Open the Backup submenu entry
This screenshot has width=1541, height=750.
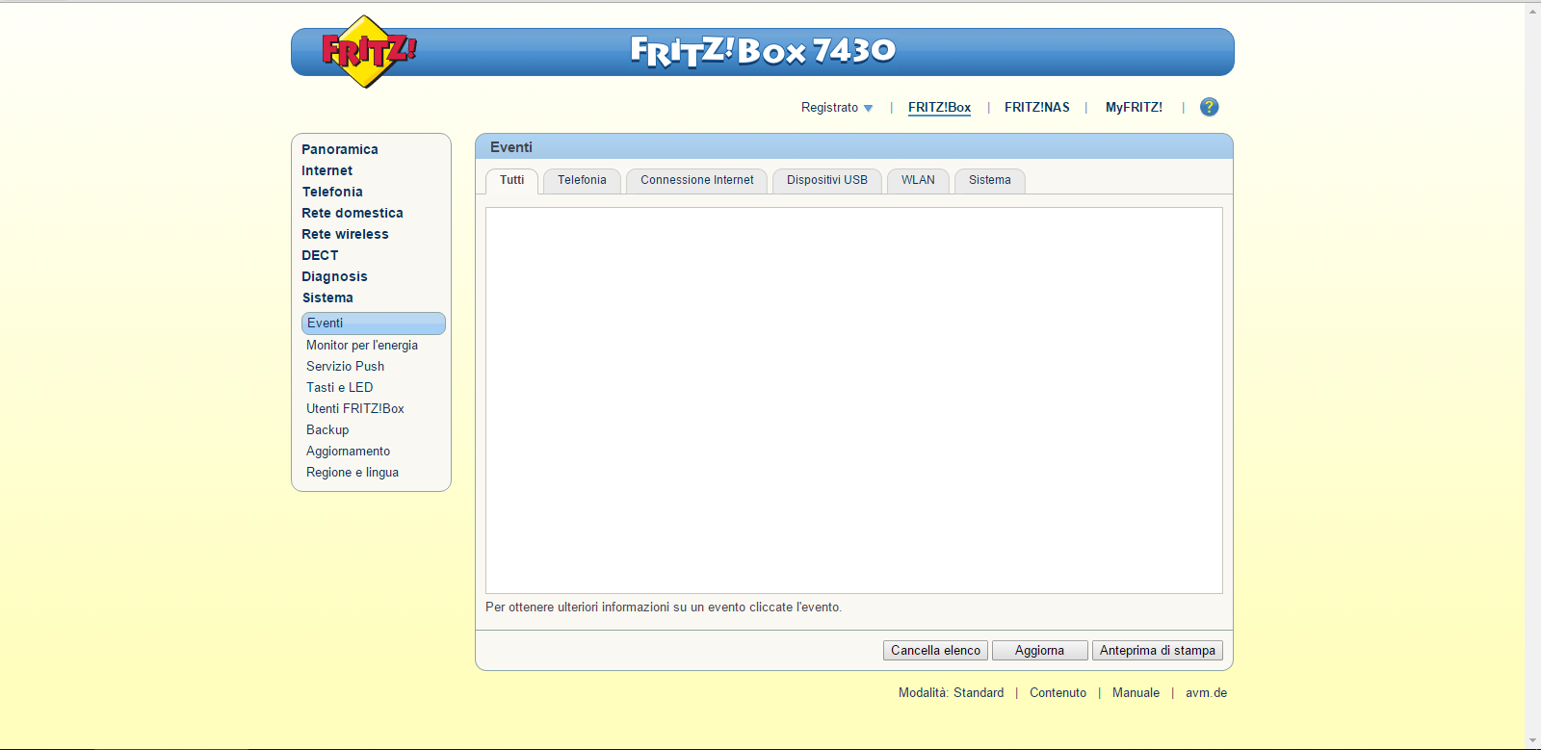click(327, 430)
